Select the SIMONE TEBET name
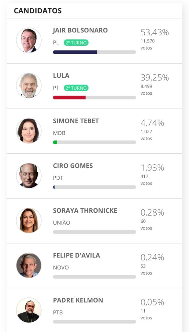This screenshot has width=189, height=332. click(76, 121)
